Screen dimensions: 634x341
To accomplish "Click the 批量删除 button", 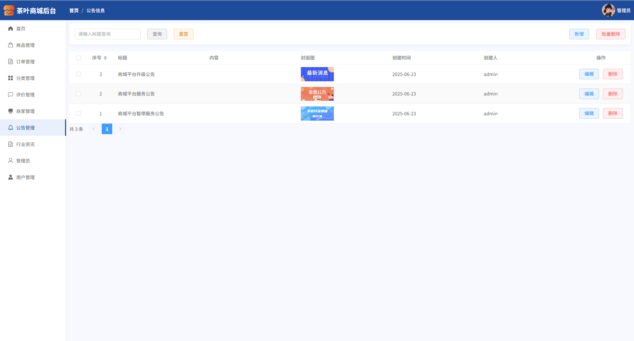I will tap(611, 34).
